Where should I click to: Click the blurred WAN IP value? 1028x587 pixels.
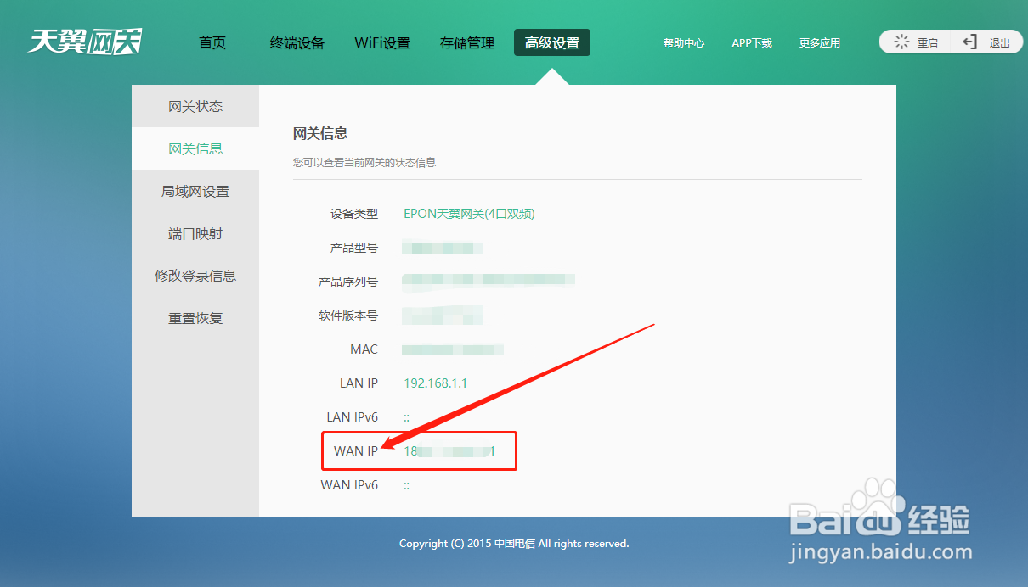[x=449, y=451]
